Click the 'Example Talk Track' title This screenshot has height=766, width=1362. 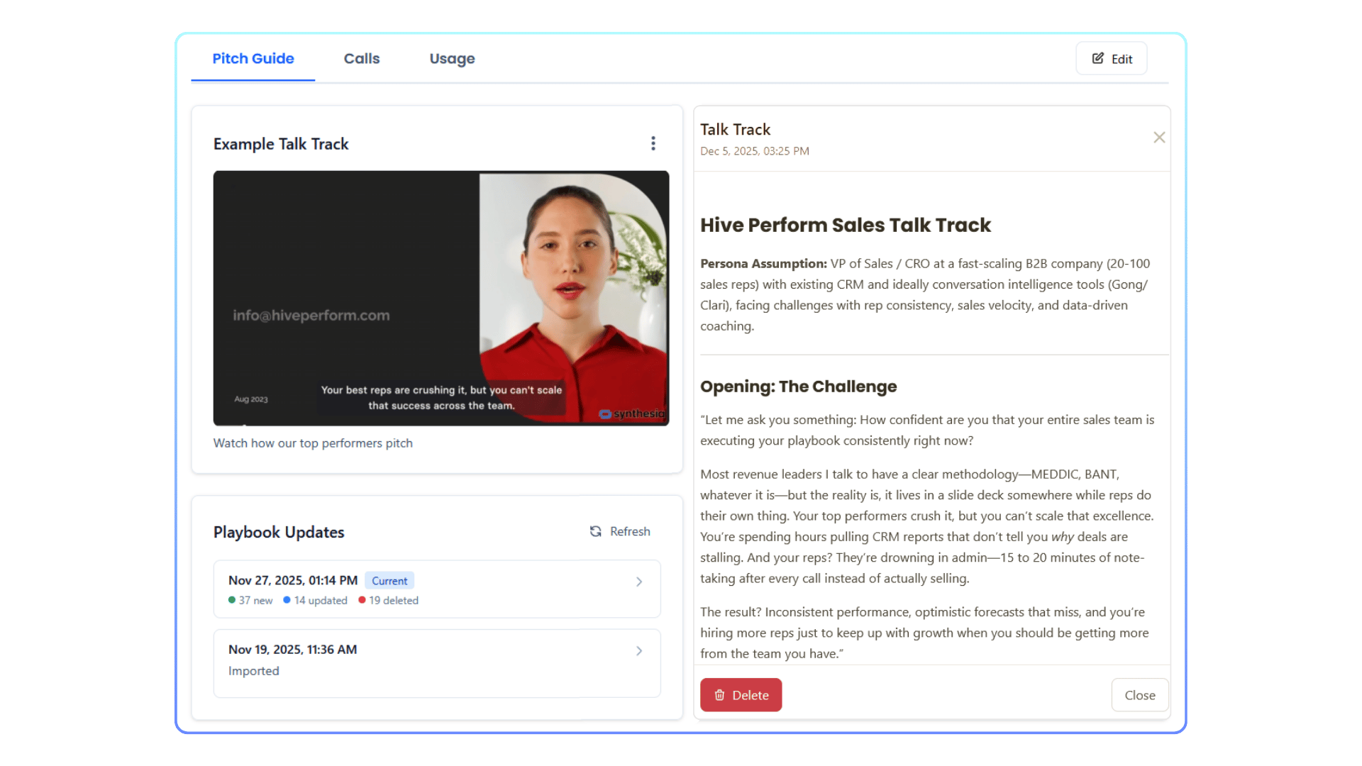pos(281,144)
